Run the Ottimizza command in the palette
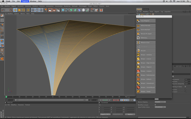 (146, 38)
